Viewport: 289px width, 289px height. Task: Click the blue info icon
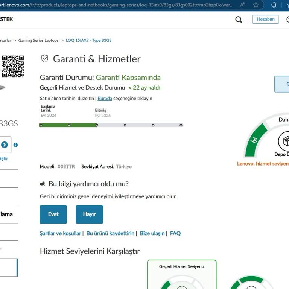[x=16, y=145]
